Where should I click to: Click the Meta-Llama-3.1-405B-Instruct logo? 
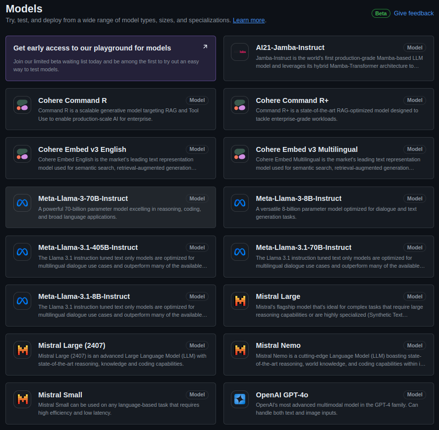point(22,252)
